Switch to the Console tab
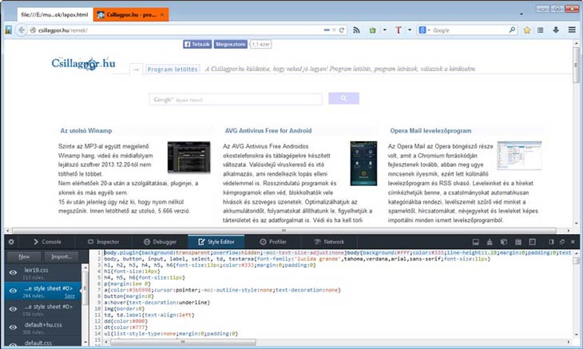The width and height of the screenshot is (583, 349). [47, 242]
